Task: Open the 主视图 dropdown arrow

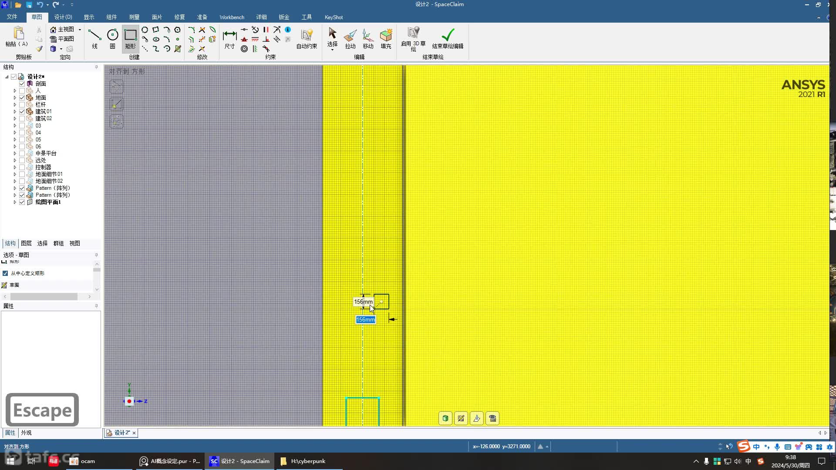Action: pos(80,30)
